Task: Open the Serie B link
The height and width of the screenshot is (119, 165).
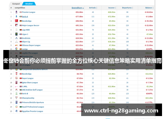Action: tap(25, 94)
